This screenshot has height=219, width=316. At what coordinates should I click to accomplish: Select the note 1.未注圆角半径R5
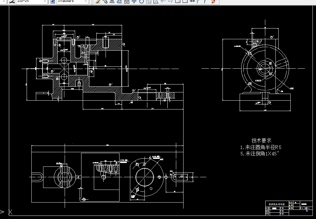pos(261,147)
